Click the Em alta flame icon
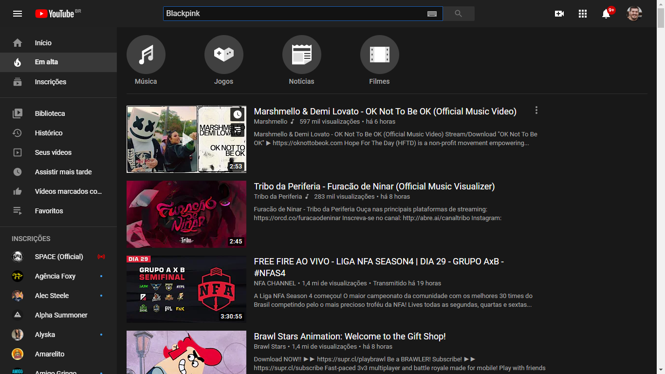This screenshot has width=665, height=374. click(18, 62)
